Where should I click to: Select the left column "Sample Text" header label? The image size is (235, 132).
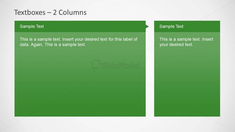click(x=32, y=26)
